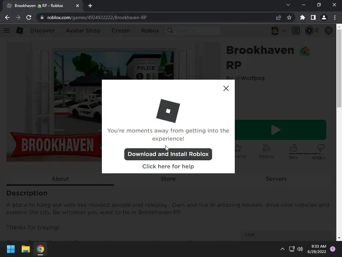342x257 pixels.
Task: Open the Chrome extensions puzzle icon
Action: [x=302, y=17]
